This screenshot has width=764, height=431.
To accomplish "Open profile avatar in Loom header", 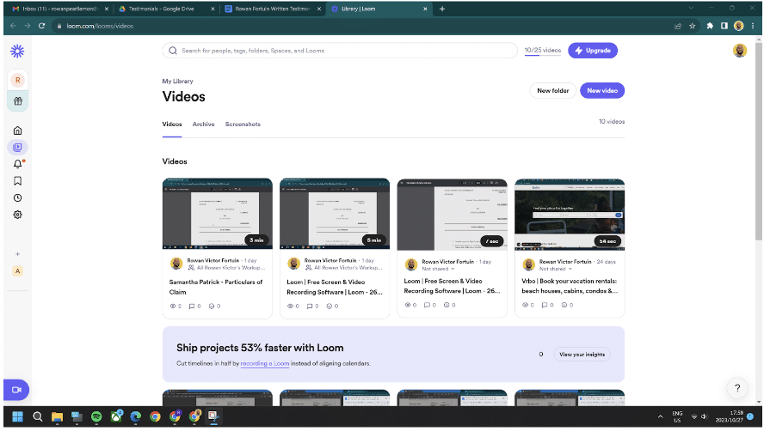I will [740, 51].
